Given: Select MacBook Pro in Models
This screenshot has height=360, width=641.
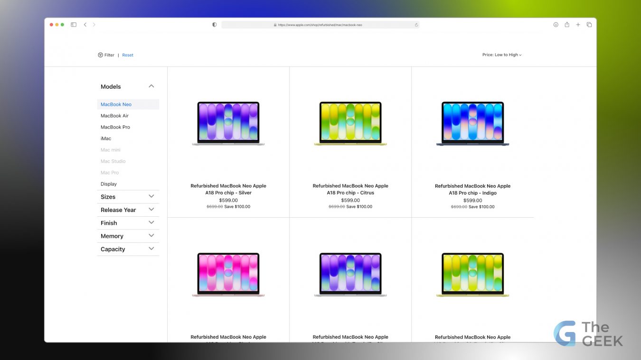Looking at the screenshot, I should pos(115,127).
